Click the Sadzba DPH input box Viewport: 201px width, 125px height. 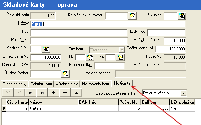(x=36, y=49)
